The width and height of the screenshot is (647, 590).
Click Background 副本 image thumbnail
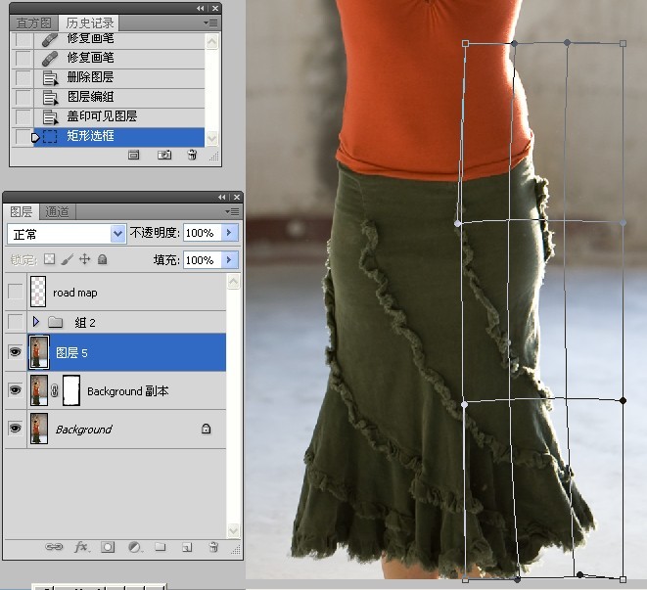tap(39, 389)
